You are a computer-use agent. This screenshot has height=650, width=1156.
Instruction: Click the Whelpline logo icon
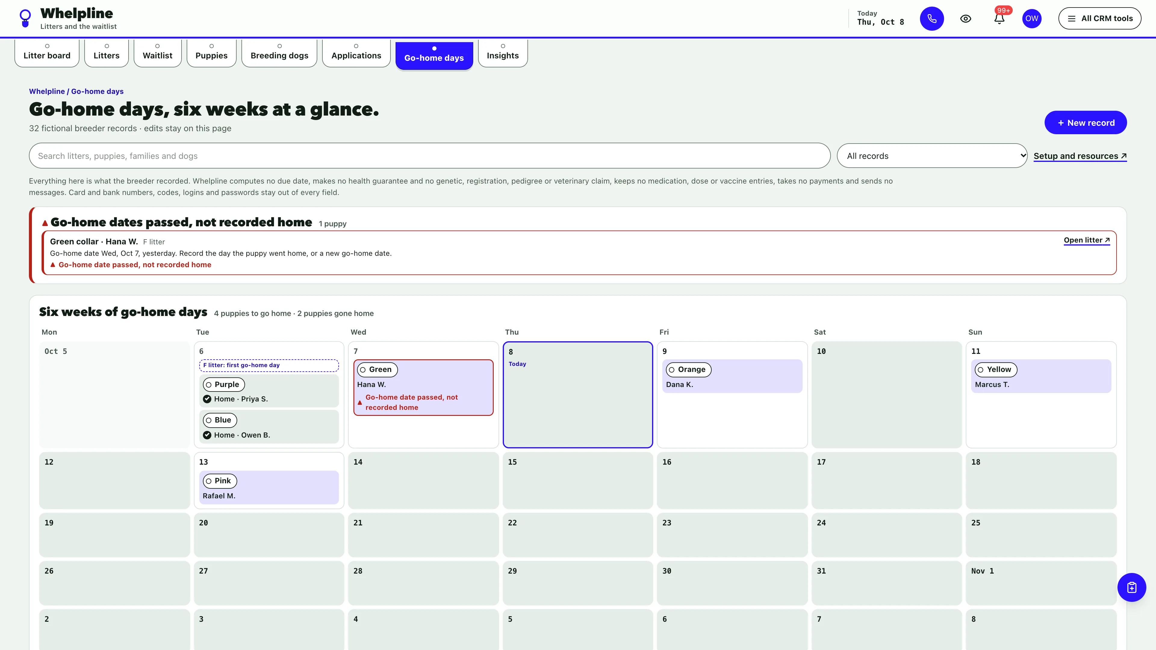[x=25, y=18]
